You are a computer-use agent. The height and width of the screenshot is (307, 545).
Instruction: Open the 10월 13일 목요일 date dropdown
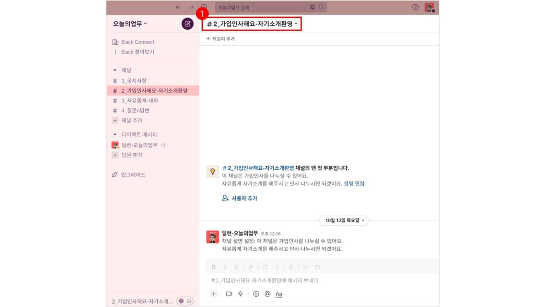tap(344, 220)
